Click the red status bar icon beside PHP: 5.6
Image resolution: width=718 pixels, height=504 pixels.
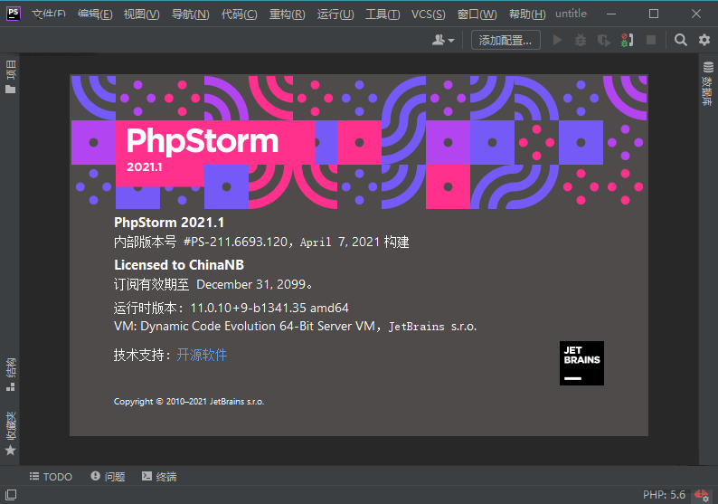(x=702, y=495)
